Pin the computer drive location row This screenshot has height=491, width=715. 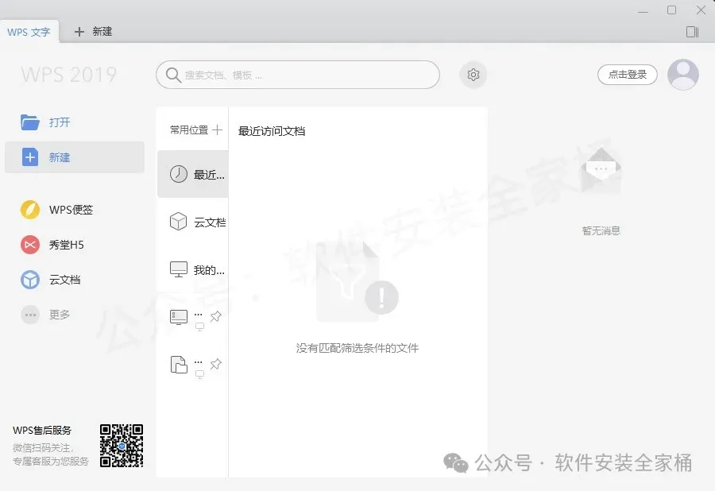point(215,316)
